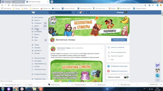Click the Музыка sidebar item
Image resolution: width=163 pixels, height=91 pixels.
(37, 34)
